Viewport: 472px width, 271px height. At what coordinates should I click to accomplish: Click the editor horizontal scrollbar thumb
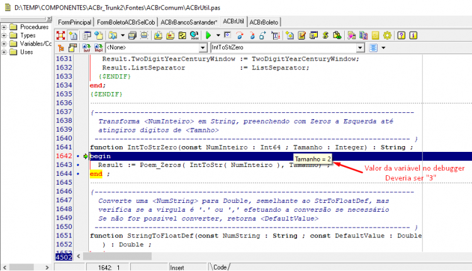click(x=118, y=257)
